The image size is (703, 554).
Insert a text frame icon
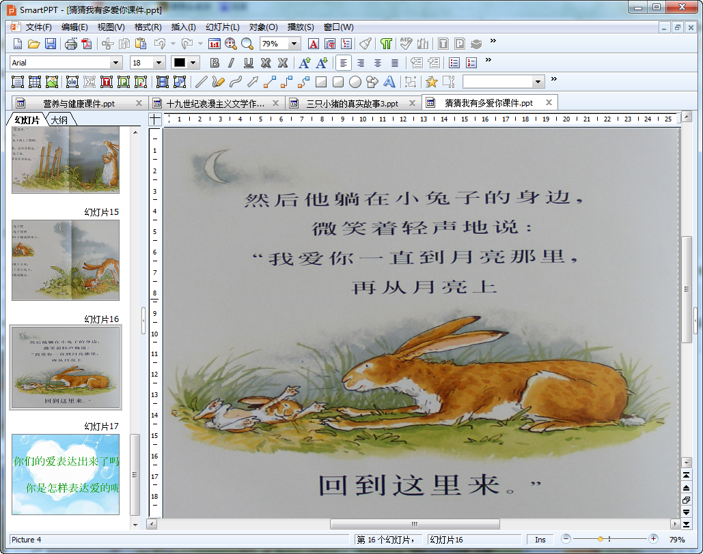[18, 81]
